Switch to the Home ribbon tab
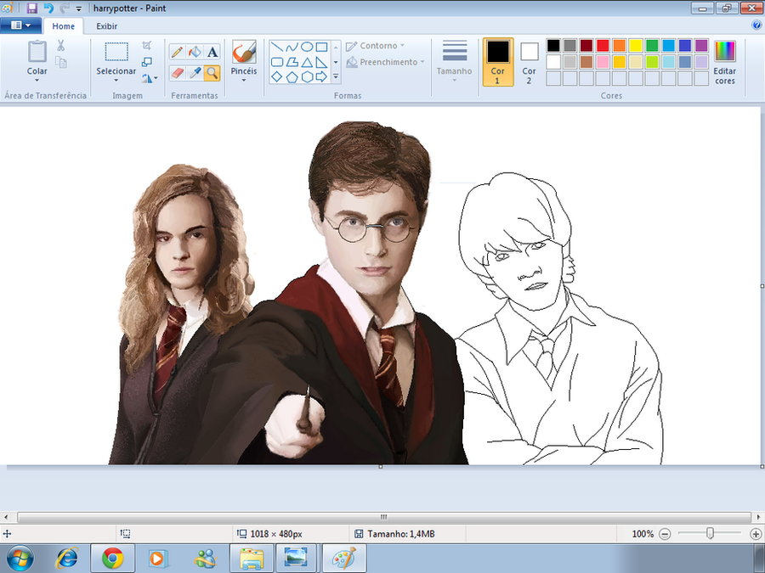Screen dimensions: 765x573 pos(64,26)
